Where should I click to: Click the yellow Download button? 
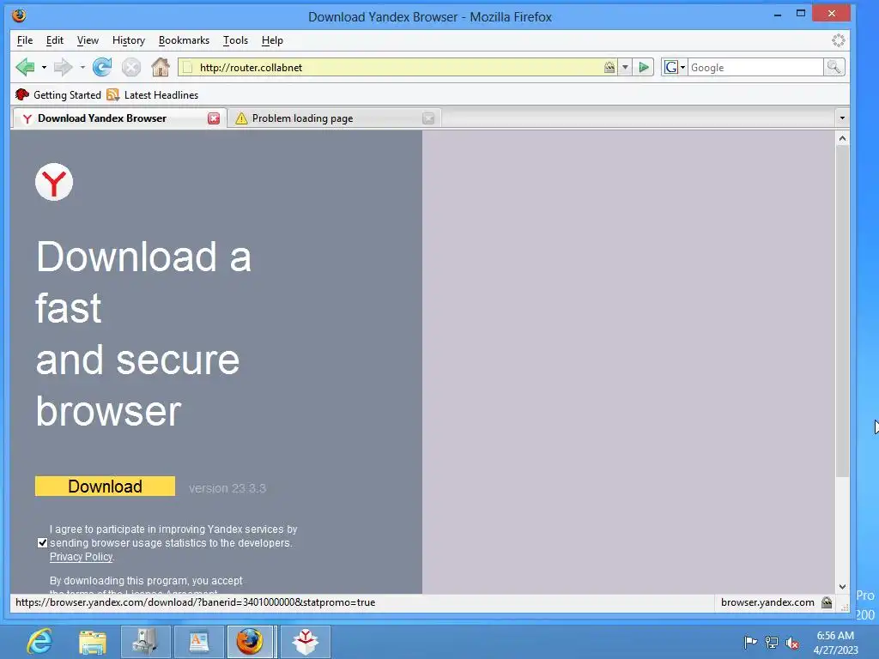(105, 486)
